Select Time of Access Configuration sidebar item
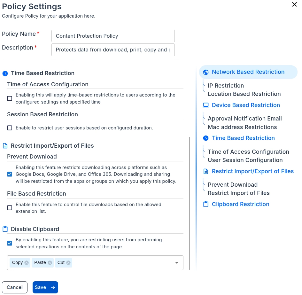The image size is (302, 295). click(248, 152)
